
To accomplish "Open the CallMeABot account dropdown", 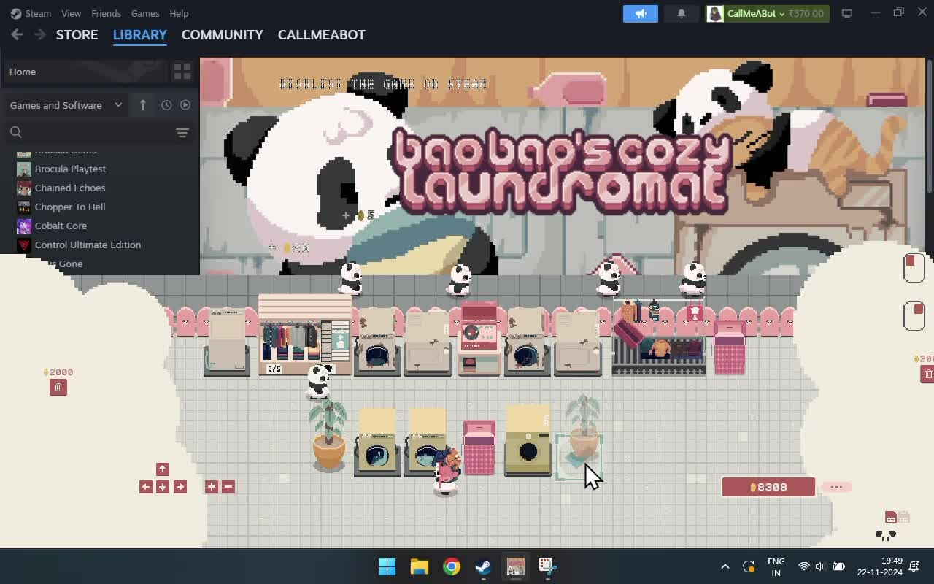I will click(767, 13).
